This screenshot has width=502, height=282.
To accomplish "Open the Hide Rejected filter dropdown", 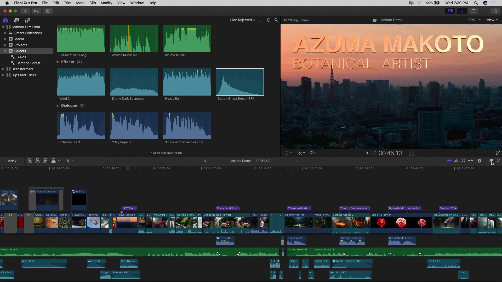I will 242,20.
